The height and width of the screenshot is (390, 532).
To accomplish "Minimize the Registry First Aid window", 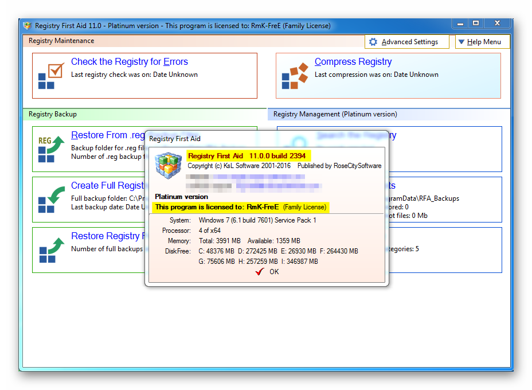I will (x=460, y=24).
